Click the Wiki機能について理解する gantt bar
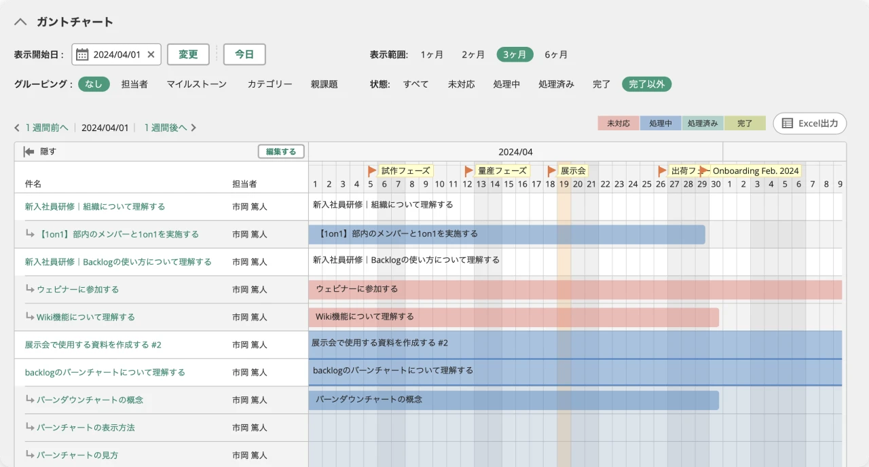Viewport: 869px width, 467px height. pos(513,317)
